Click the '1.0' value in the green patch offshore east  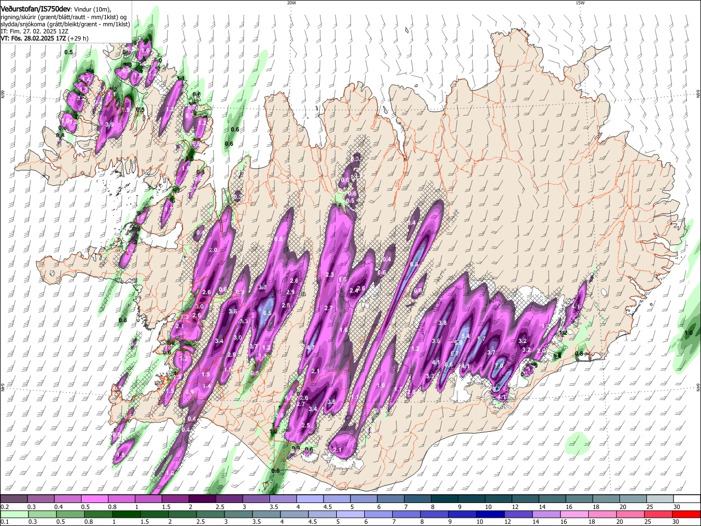click(689, 333)
